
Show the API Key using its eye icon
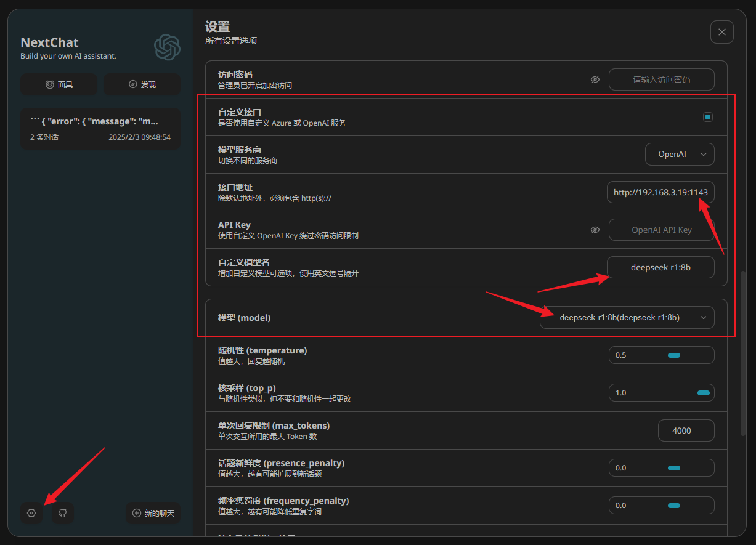coord(595,229)
